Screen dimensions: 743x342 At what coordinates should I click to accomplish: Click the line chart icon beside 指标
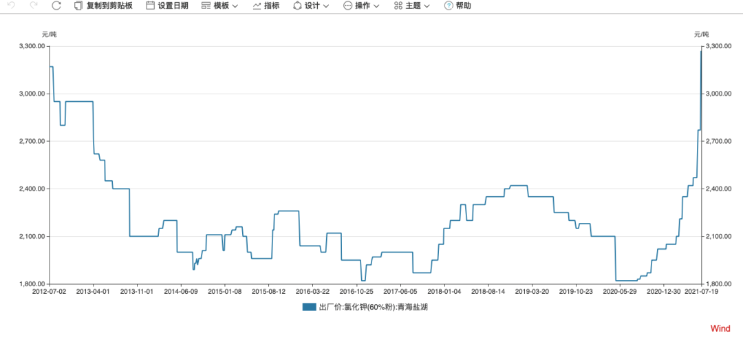pos(257,6)
